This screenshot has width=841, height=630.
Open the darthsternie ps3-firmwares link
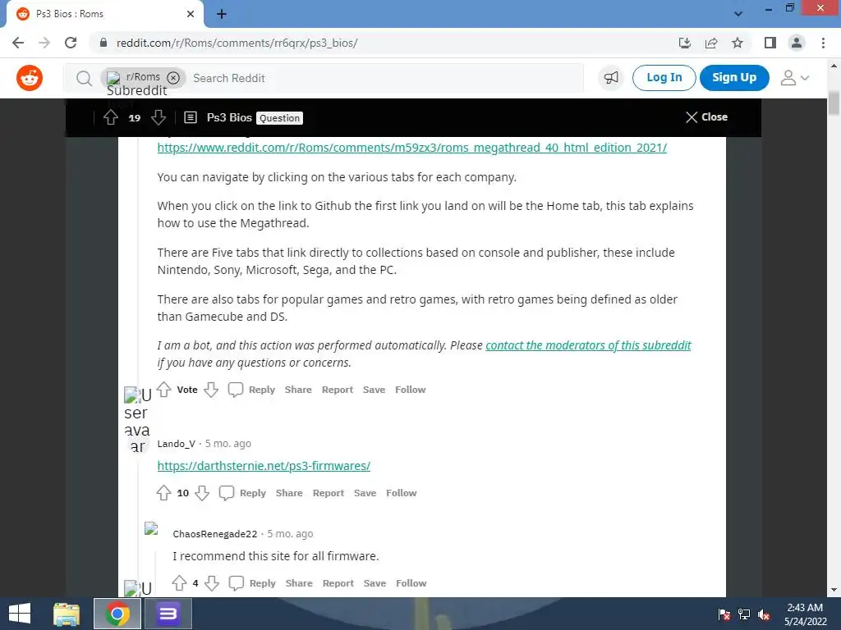coord(264,466)
